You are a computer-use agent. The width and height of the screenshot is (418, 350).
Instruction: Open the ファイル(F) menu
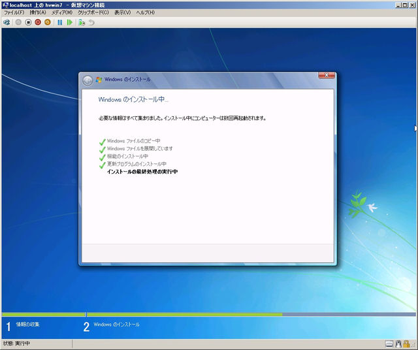coord(14,12)
